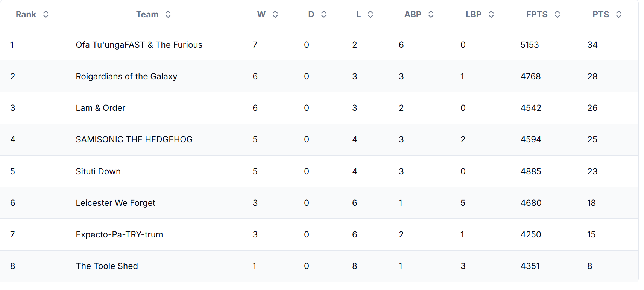Viewport: 644px width, 290px height.
Task: Click the Rank column header label
Action: [26, 14]
